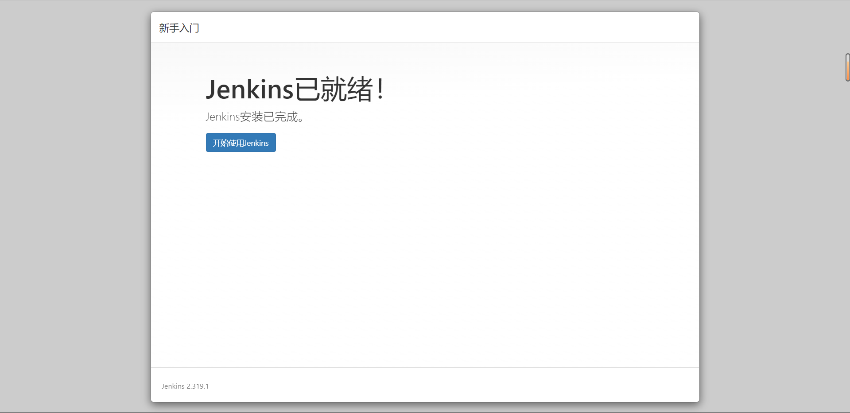Click the 2.319.1 number in the footer

[198, 386]
